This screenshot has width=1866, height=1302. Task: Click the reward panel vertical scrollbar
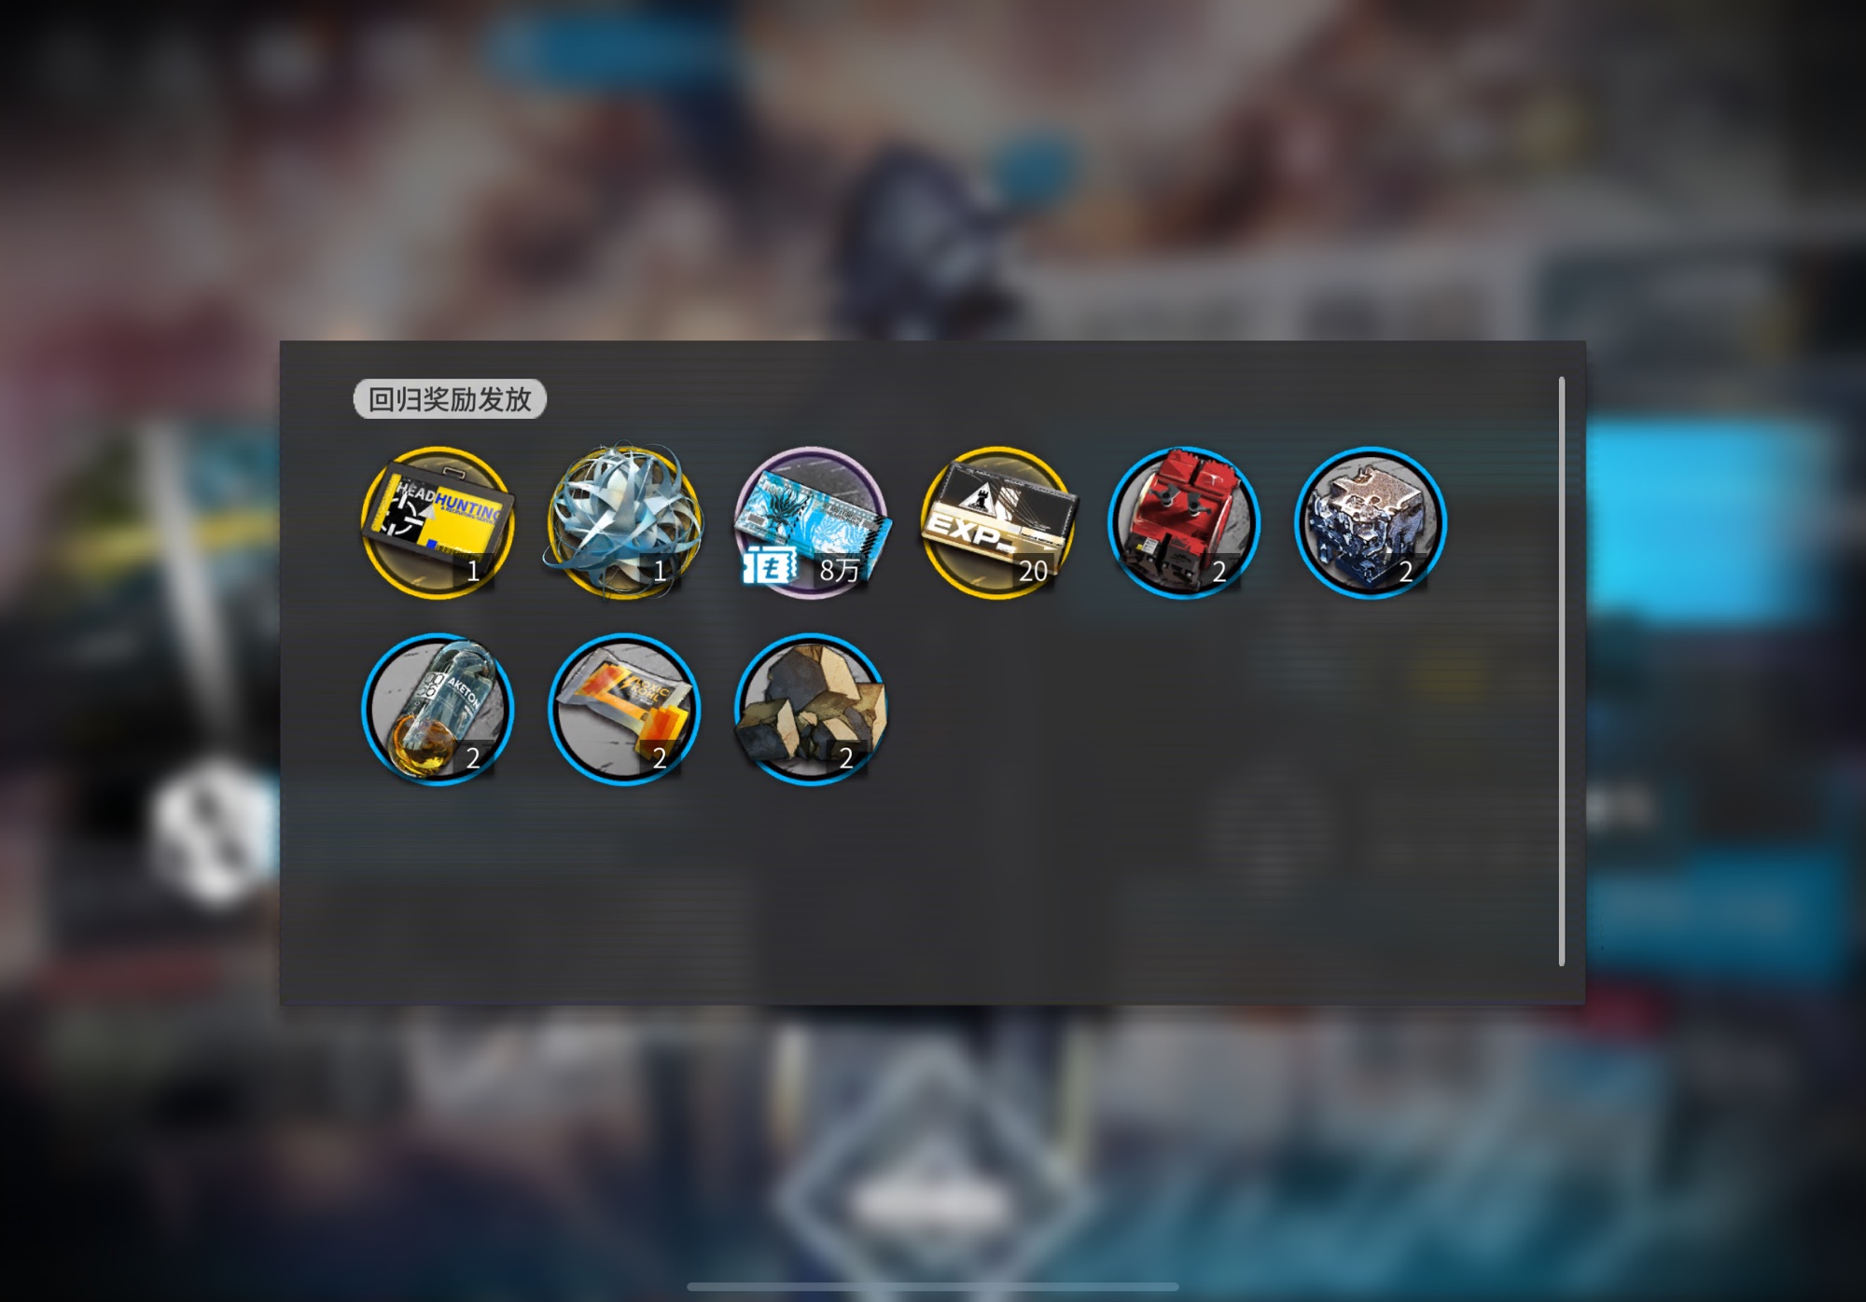click(1562, 672)
